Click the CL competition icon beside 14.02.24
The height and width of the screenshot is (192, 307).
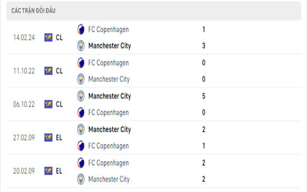[x=48, y=38]
